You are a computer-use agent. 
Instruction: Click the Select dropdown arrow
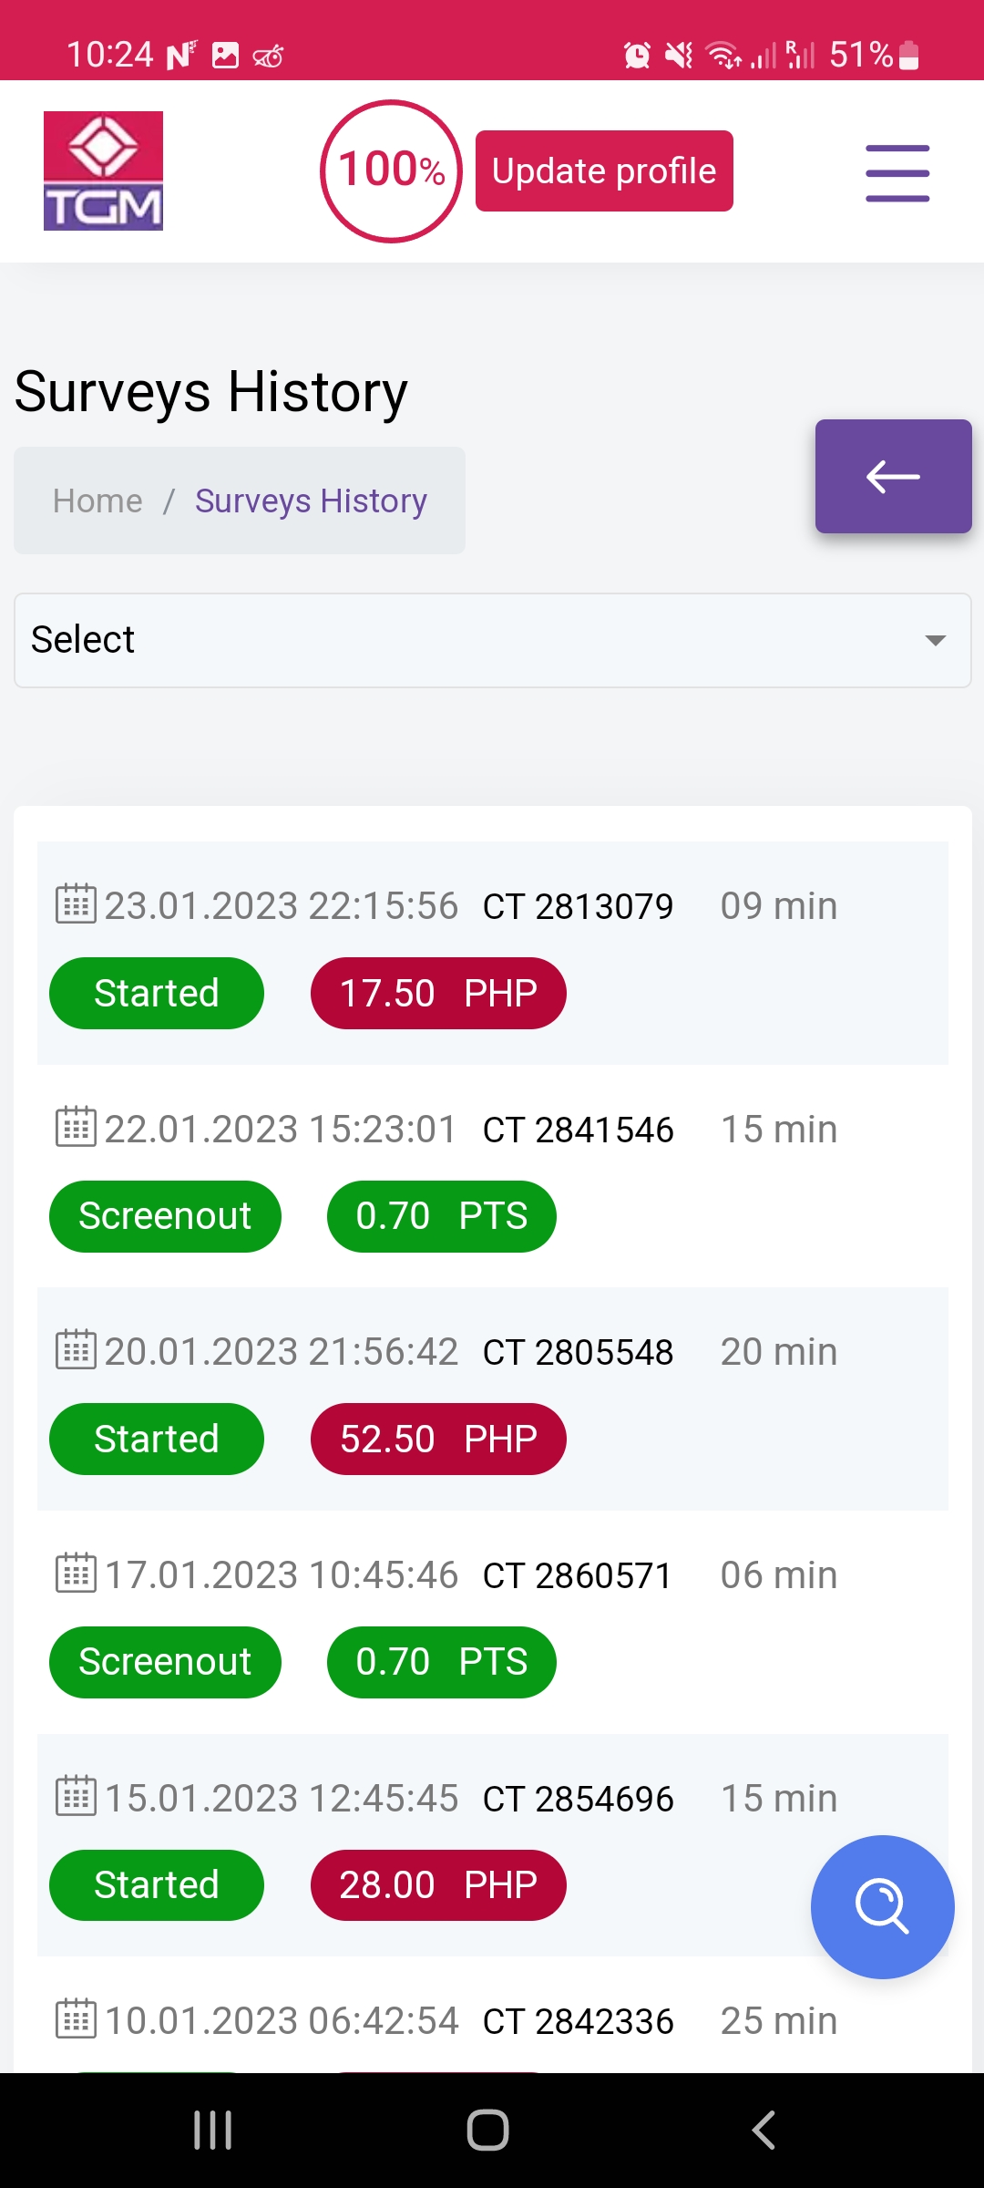point(936,640)
